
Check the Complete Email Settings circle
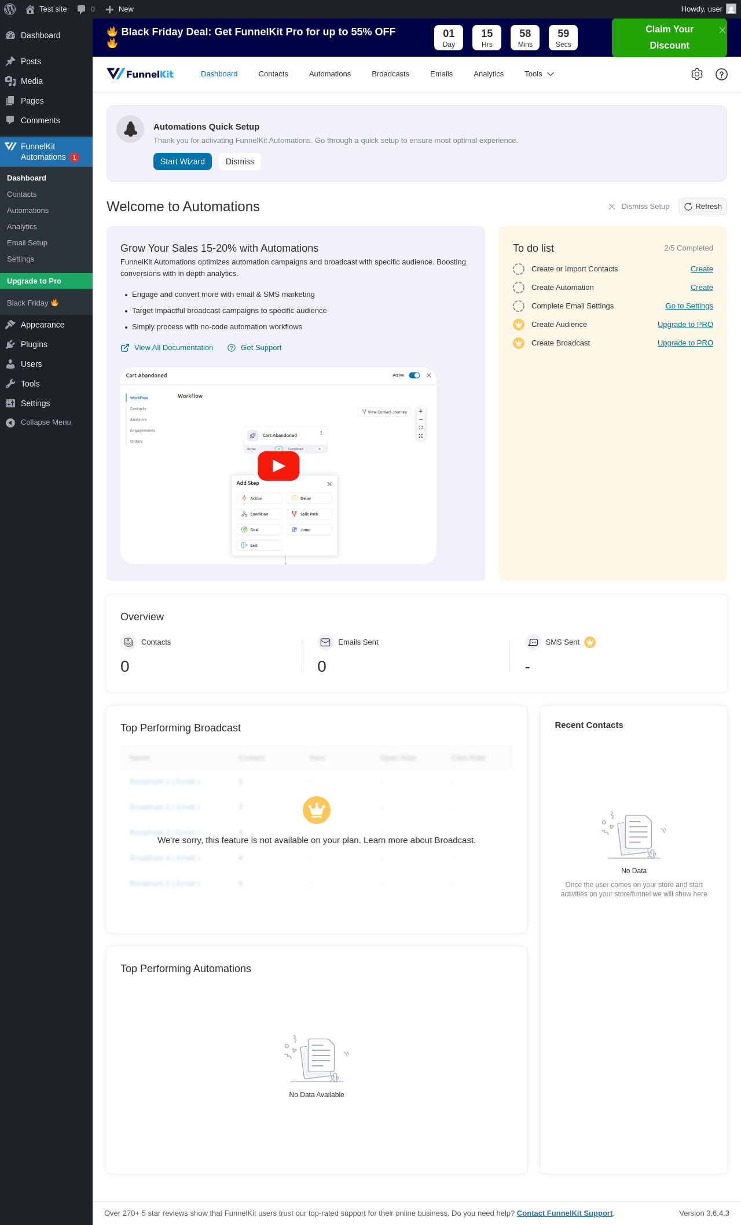point(519,306)
